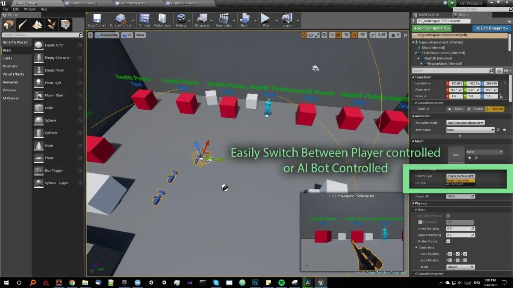Click the viewport Show button

click(x=140, y=35)
